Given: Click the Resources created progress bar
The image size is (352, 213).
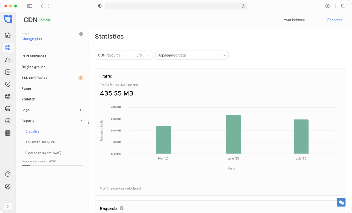Looking at the screenshot, I should point(52,166).
